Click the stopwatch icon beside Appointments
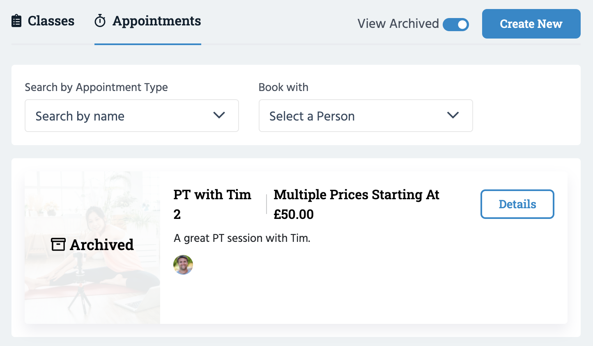This screenshot has height=346, width=593. click(x=99, y=21)
